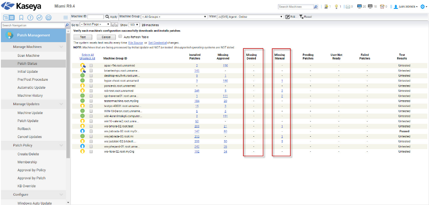Click the agent status icon for ws-jlabrada-02
429x205 pixels.
pos(82,131)
